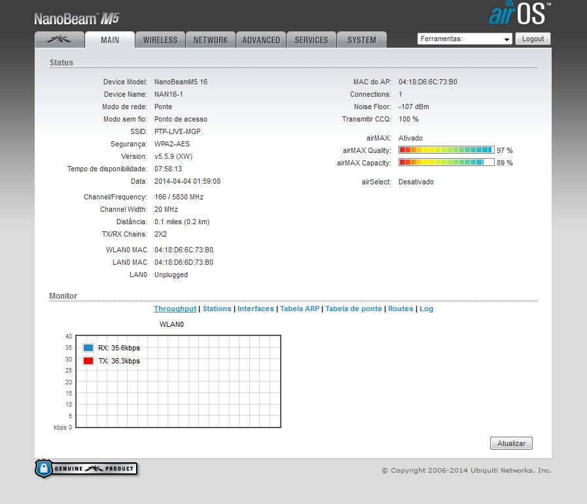This screenshot has width=587, height=504.
Task: Open the WIRELESS tab
Action: click(x=160, y=40)
